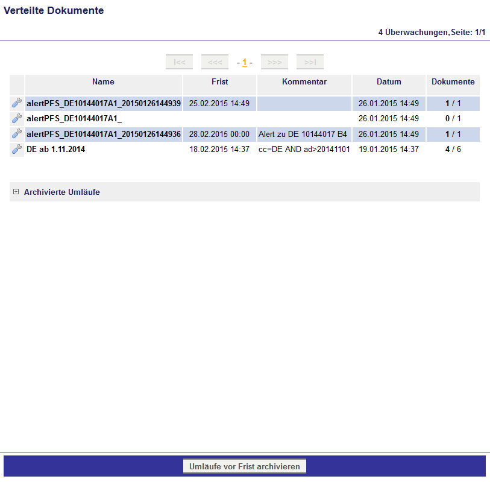
Task: Click wrench icon for alertPFS_DE10144017A1_20150126144939 row
Action: pos(17,103)
